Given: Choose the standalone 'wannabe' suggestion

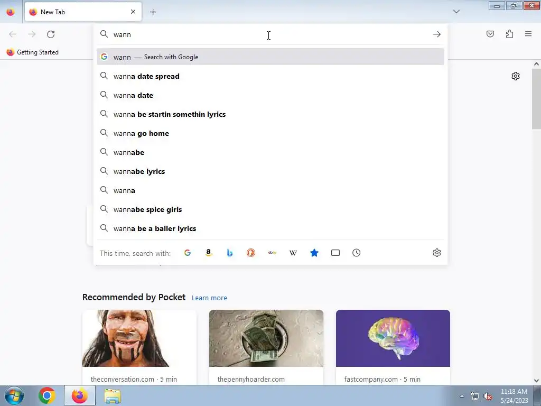Looking at the screenshot, I should point(270,152).
